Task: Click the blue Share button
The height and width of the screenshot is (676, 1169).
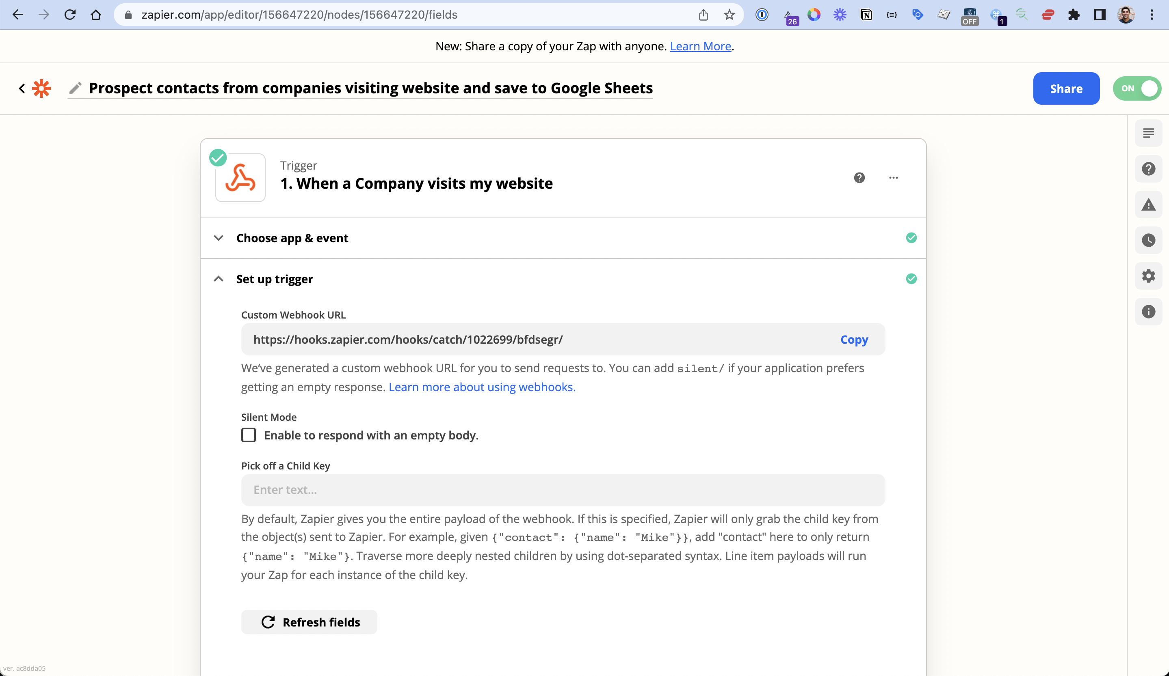Action: pyautogui.click(x=1066, y=88)
